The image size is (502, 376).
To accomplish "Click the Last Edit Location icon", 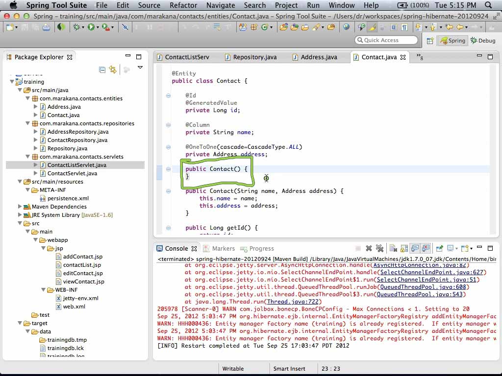I will [449, 27].
